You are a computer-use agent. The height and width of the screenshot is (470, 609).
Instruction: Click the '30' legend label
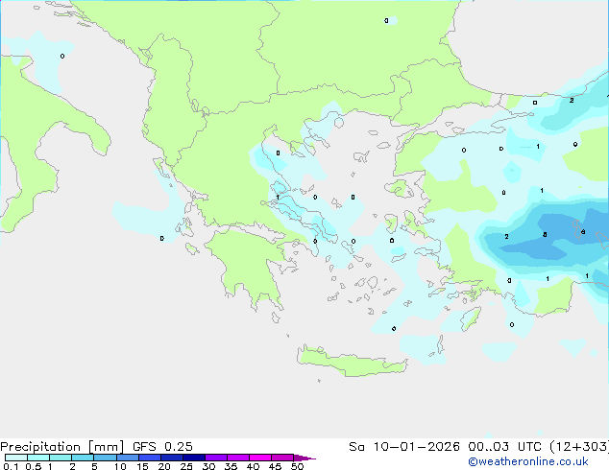click(x=208, y=466)
